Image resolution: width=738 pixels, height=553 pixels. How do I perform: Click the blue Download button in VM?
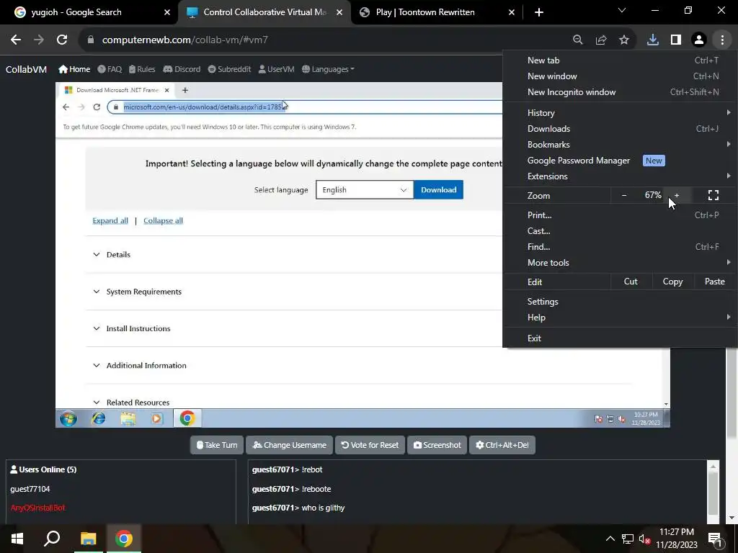439,190
